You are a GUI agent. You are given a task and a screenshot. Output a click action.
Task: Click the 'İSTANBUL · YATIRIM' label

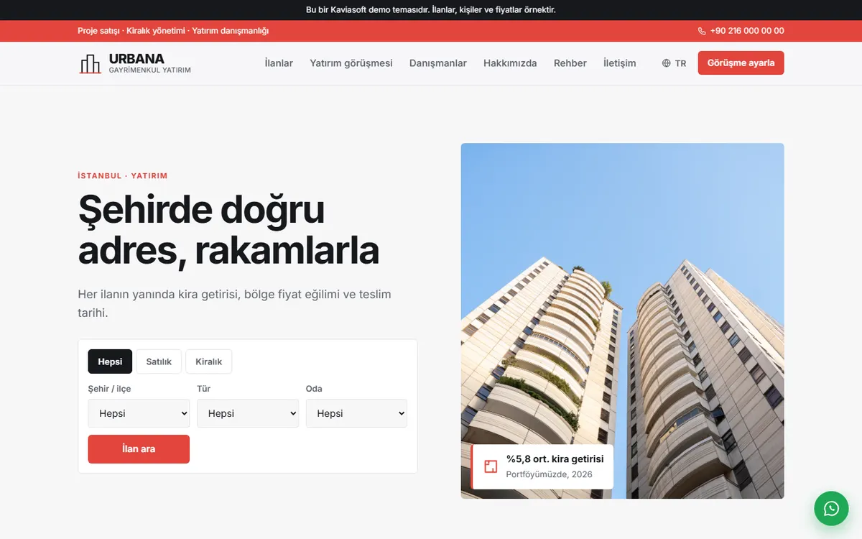[123, 176]
